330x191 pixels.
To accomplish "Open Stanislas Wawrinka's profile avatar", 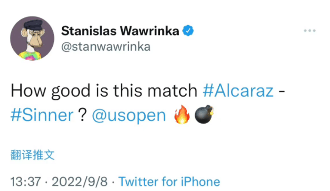I will [x=33, y=41].
